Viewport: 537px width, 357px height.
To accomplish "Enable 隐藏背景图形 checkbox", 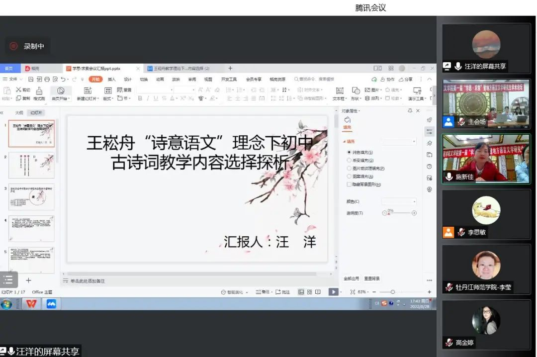I will click(349, 184).
